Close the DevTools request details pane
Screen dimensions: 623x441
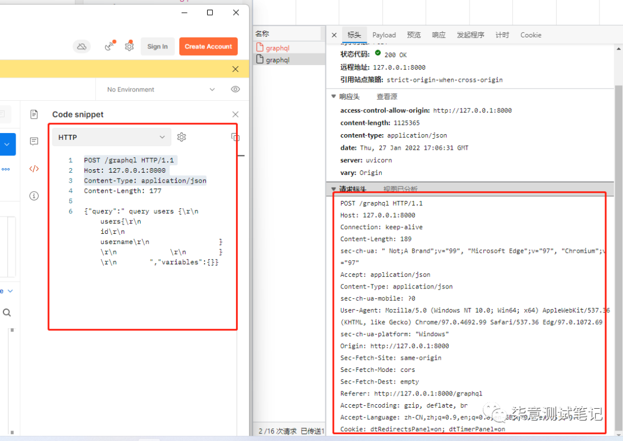click(334, 35)
